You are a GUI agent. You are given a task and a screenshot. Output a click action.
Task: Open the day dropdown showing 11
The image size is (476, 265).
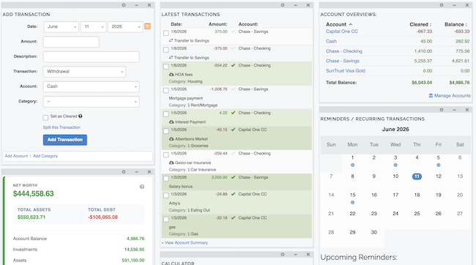[93, 26]
